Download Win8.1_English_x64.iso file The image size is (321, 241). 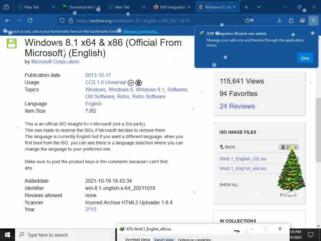243,169
